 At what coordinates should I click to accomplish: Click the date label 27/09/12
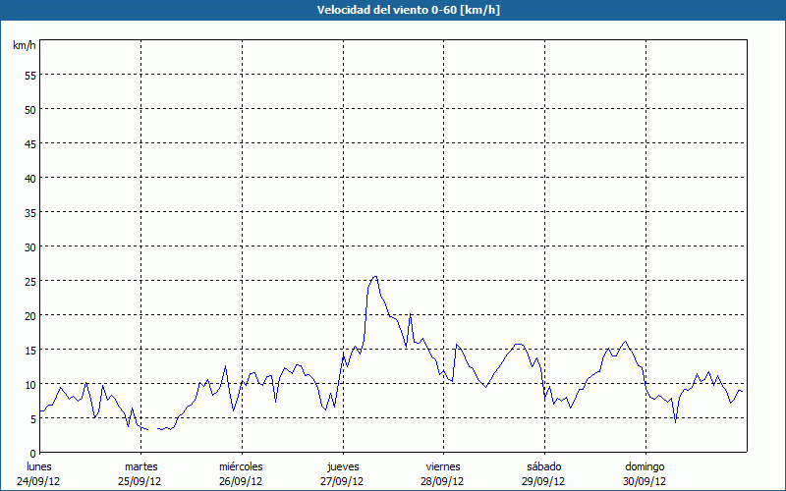[x=342, y=481]
